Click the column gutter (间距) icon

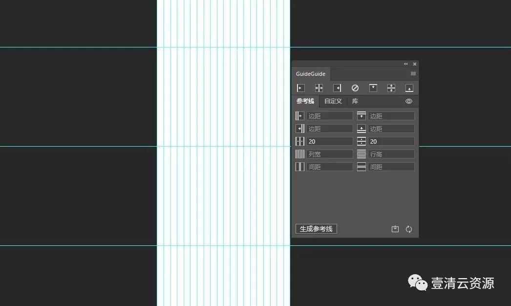(300, 167)
